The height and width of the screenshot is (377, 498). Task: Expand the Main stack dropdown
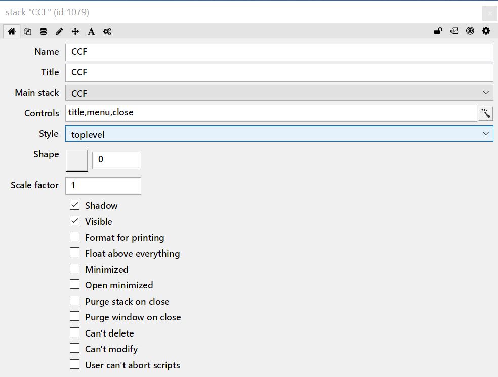(279, 93)
